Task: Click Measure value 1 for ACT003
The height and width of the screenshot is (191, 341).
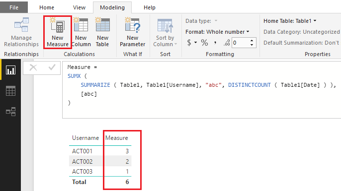Action: [127, 172]
